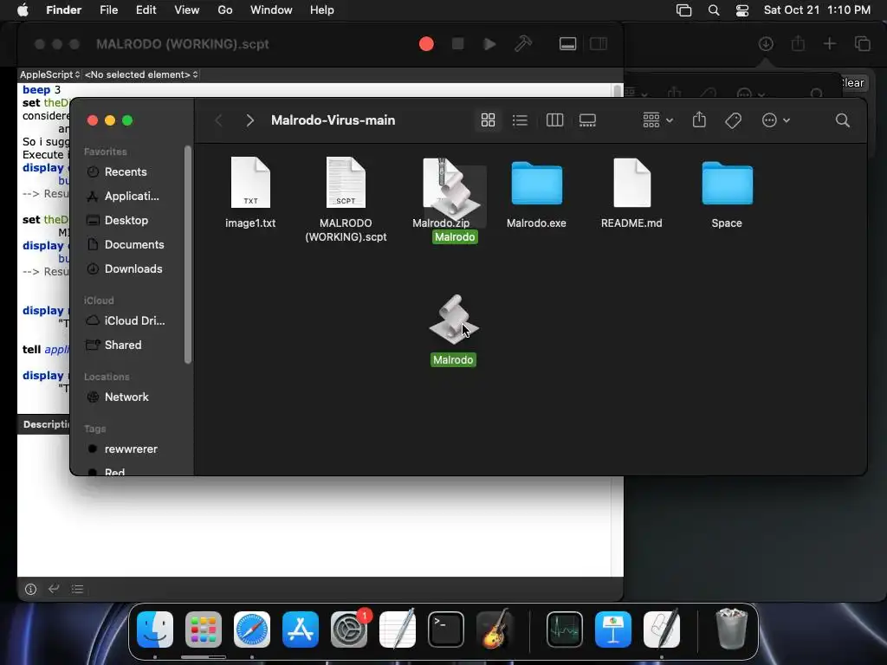The image size is (887, 665).
Task: Show log list icon in Script Editor
Action: pos(77,589)
